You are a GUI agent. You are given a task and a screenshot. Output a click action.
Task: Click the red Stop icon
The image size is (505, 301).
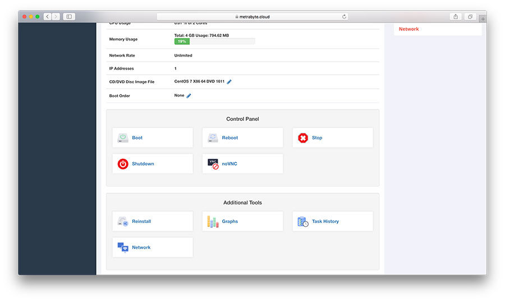click(x=303, y=138)
